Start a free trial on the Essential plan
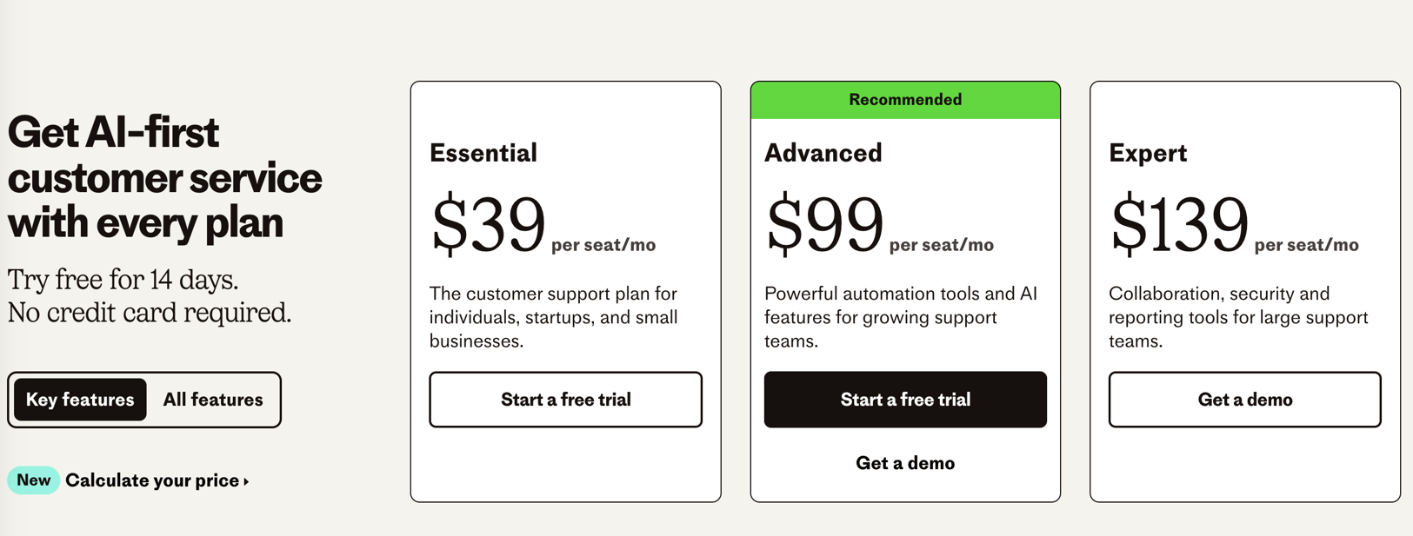 click(x=565, y=400)
